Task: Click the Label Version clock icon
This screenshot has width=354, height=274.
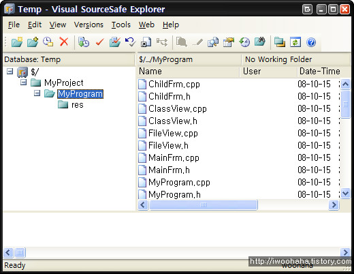Action: [48, 42]
